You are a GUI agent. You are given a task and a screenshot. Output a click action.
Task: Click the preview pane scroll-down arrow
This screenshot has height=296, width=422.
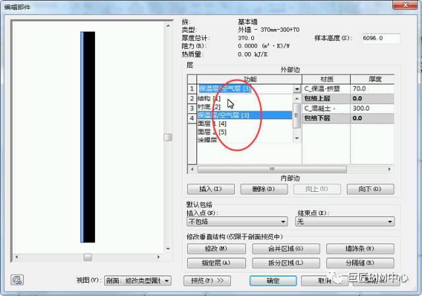(168, 249)
